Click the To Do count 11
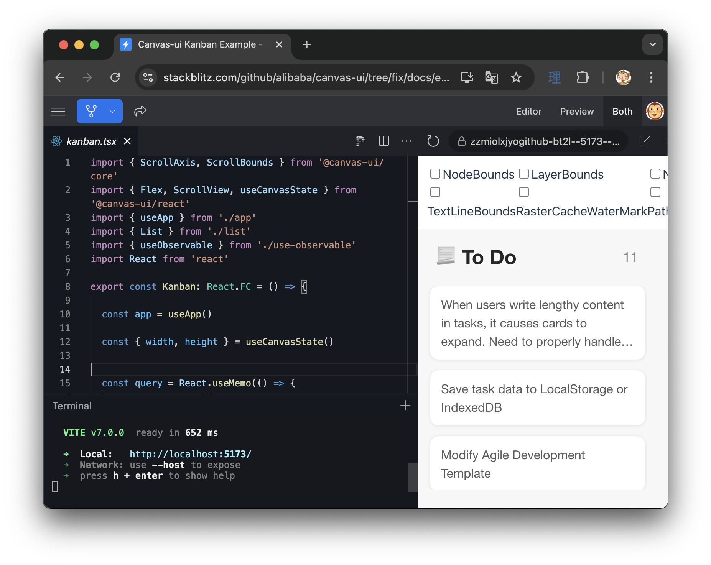The image size is (711, 565). (x=630, y=257)
